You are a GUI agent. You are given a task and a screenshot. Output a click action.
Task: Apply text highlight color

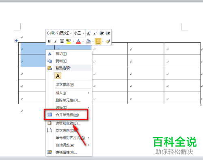pyautogui.click(x=69, y=41)
